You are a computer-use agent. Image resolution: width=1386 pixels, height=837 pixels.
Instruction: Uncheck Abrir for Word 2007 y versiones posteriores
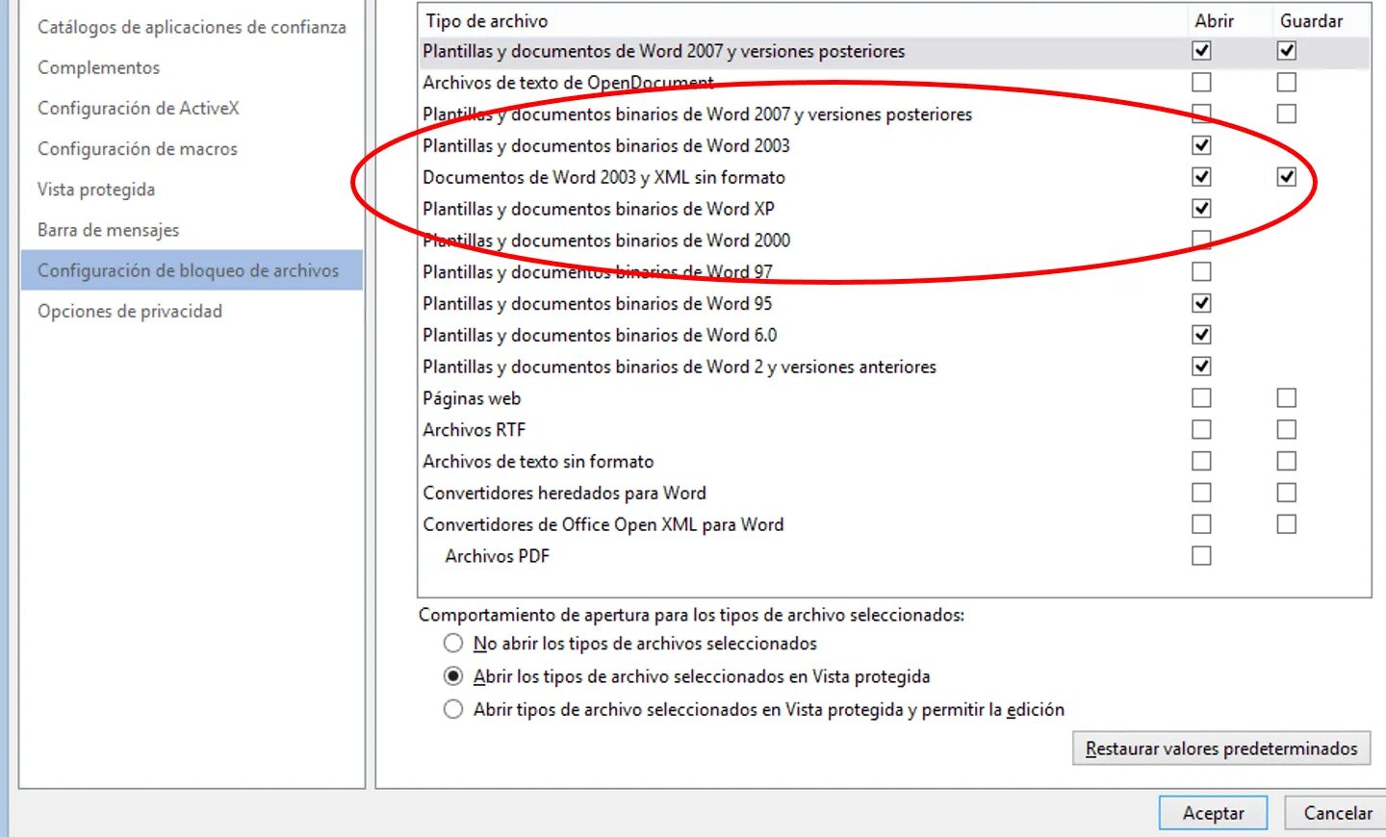[1201, 51]
